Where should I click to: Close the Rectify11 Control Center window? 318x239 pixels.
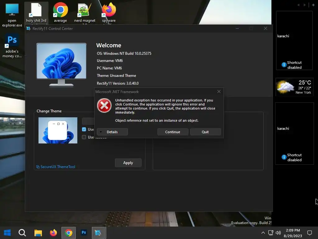coord(266,28)
